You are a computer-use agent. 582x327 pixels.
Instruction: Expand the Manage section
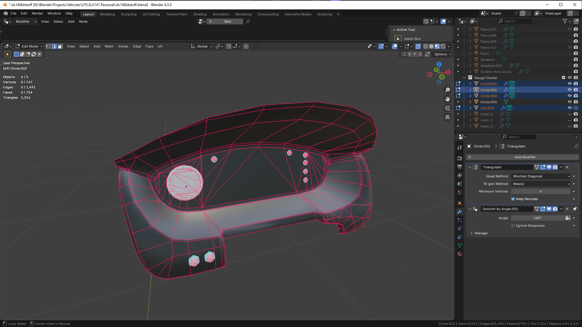click(x=481, y=233)
